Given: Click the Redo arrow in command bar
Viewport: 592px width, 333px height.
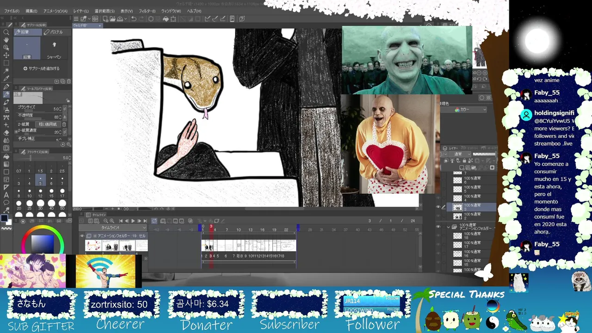Looking at the screenshot, I should click(141, 19).
